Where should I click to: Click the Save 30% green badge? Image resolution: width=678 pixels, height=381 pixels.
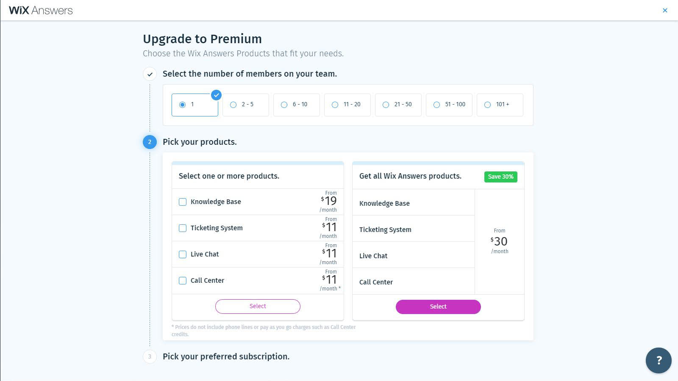(x=500, y=177)
